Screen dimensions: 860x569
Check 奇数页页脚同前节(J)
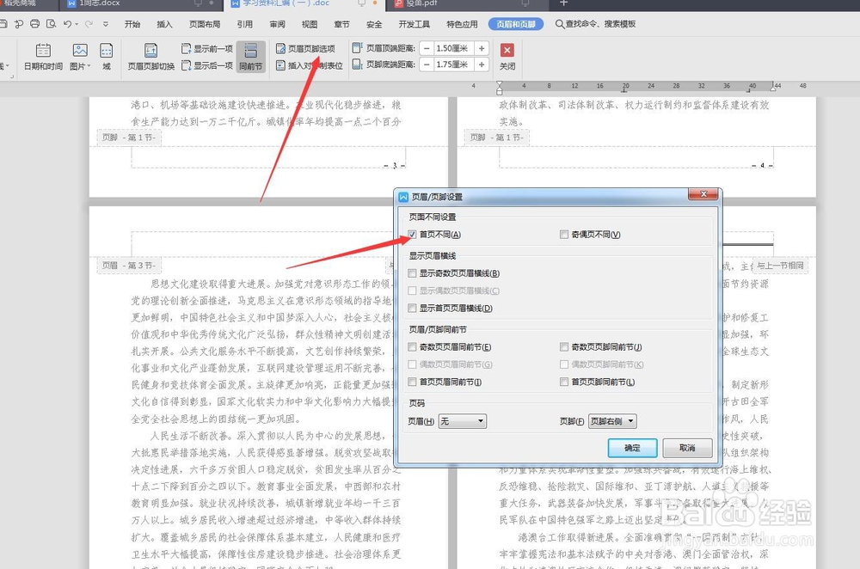pyautogui.click(x=564, y=347)
